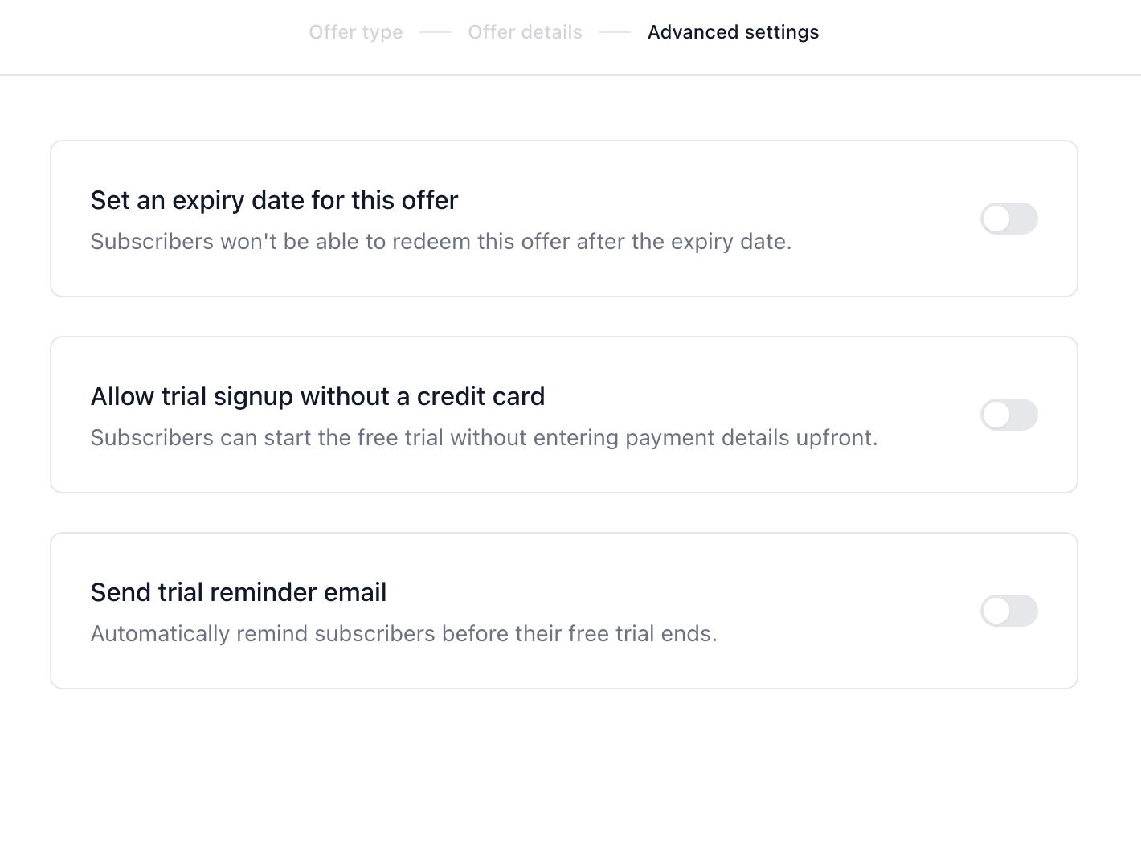
Task: Click the 'Send trial reminder email' heading
Action: (x=239, y=592)
